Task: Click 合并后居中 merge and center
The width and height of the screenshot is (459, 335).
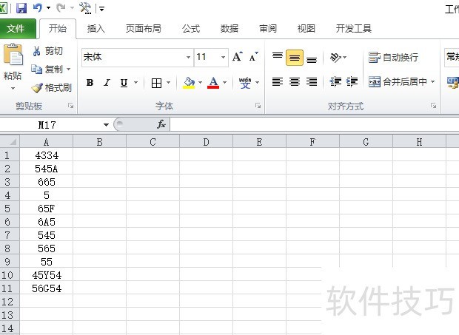Action: [x=398, y=82]
